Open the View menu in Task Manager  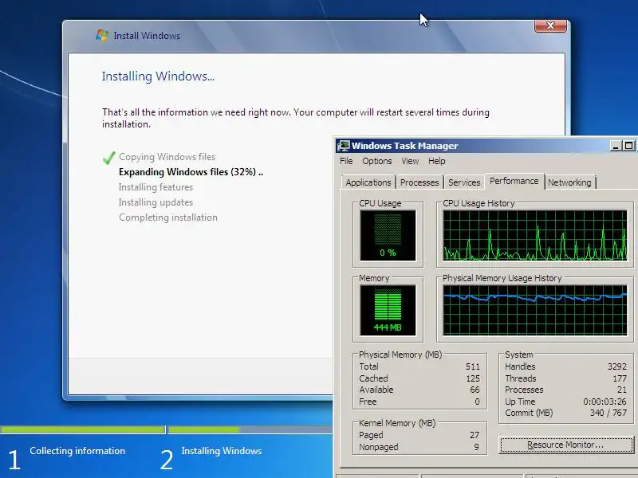410,161
